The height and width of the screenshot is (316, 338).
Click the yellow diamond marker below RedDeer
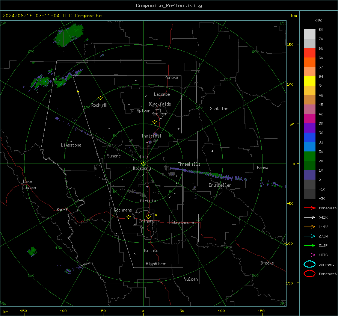coord(154,122)
